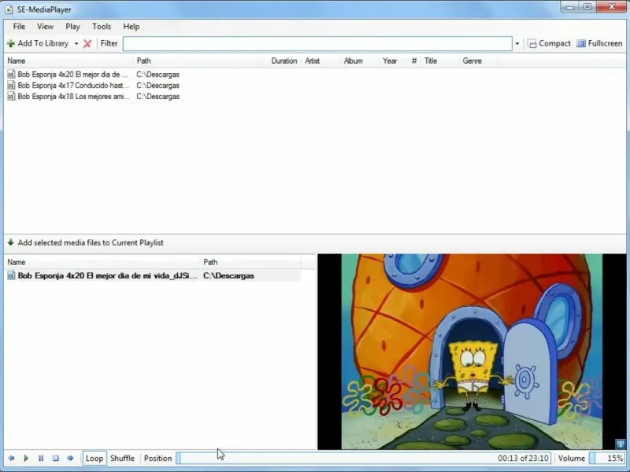630x472 pixels.
Task: Click into the Filter text field
Action: (x=317, y=43)
